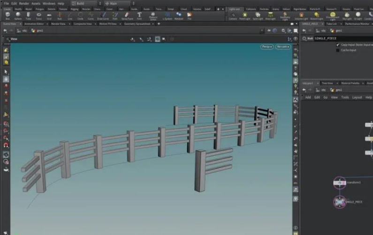Viewport: 373px width, 235px height.
Task: Add an Area Light
Action: pos(270,16)
